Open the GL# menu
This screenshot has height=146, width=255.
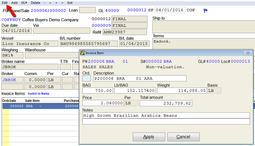[24, 3]
